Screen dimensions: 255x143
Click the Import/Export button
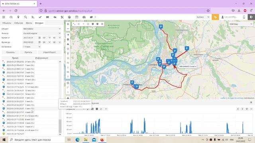coord(49,52)
